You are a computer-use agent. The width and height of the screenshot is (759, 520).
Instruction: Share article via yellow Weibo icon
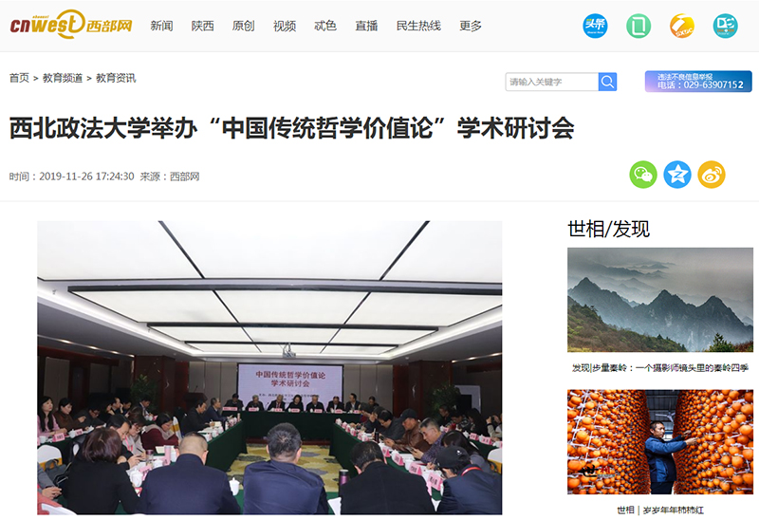click(712, 175)
